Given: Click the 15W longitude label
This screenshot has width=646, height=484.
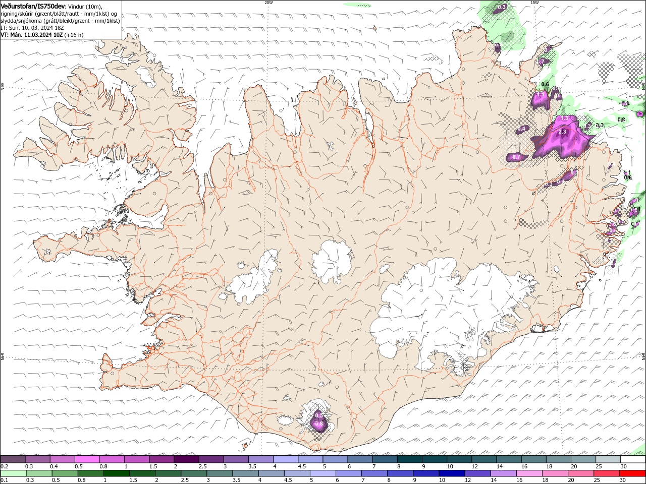Looking at the screenshot, I should coord(534,3).
